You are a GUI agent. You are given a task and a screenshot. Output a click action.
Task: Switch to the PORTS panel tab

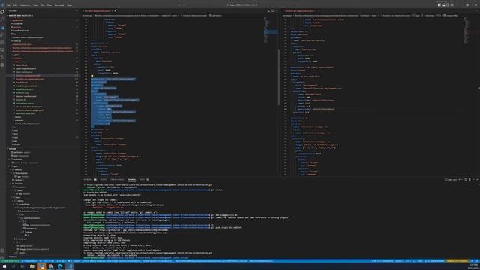click(x=142, y=180)
